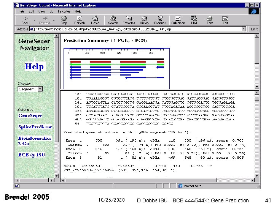Click the Stop toolbar button

[x=64, y=20]
